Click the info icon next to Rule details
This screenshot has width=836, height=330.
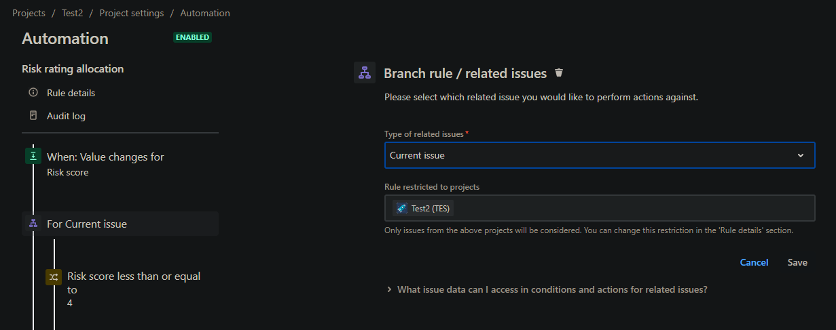click(33, 93)
